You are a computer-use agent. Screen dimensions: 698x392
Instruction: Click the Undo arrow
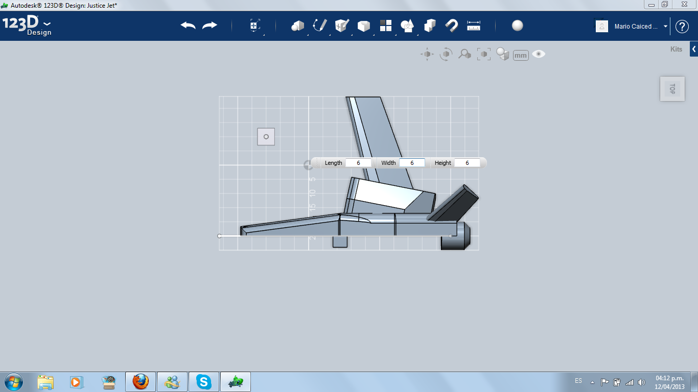188,26
